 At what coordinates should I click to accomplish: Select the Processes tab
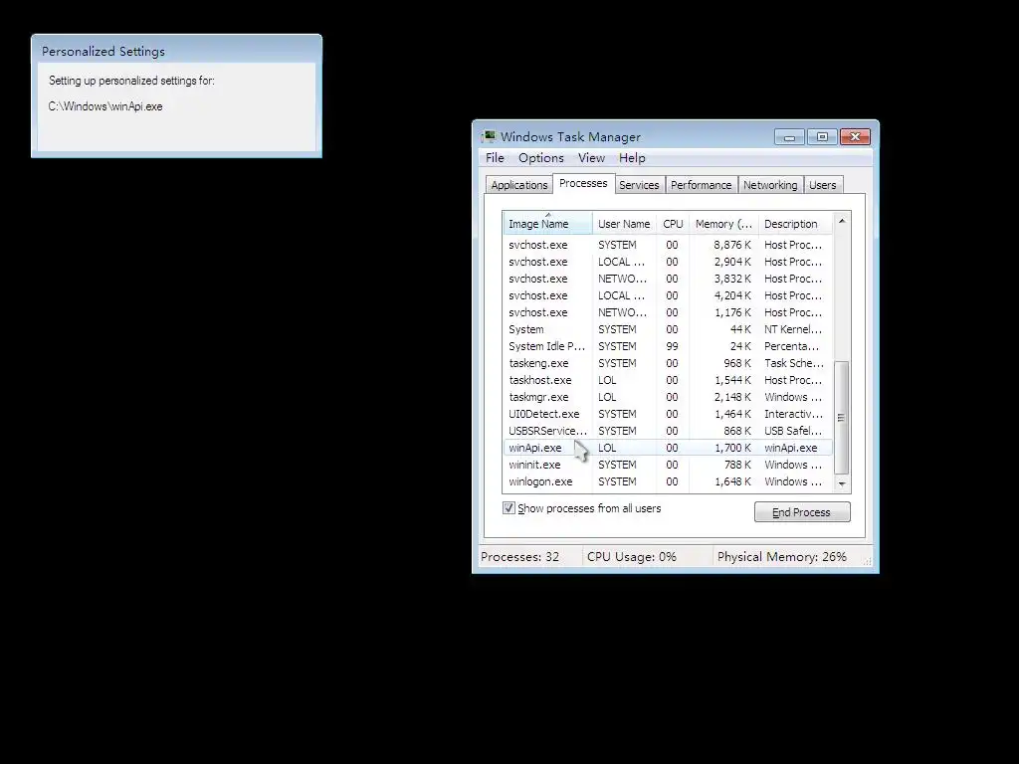pos(583,183)
